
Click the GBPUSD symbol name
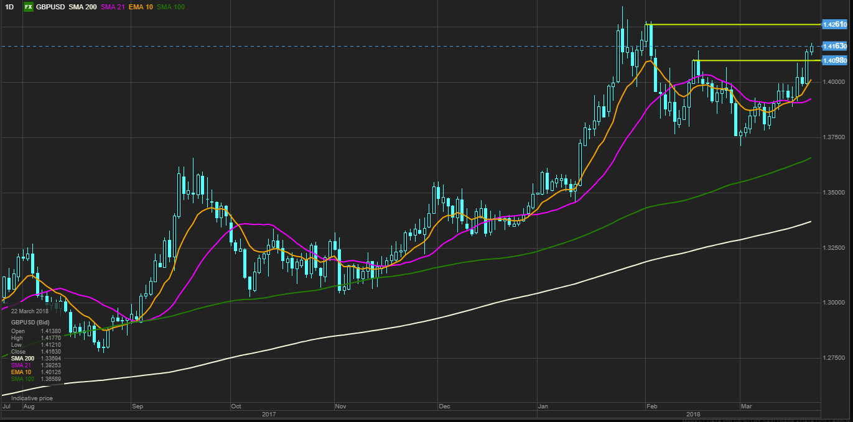(x=50, y=7)
